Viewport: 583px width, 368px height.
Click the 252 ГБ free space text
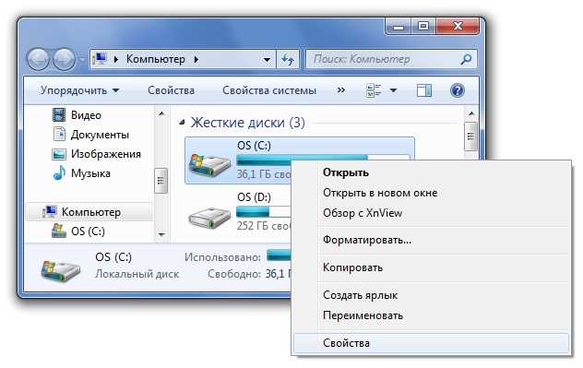[264, 226]
